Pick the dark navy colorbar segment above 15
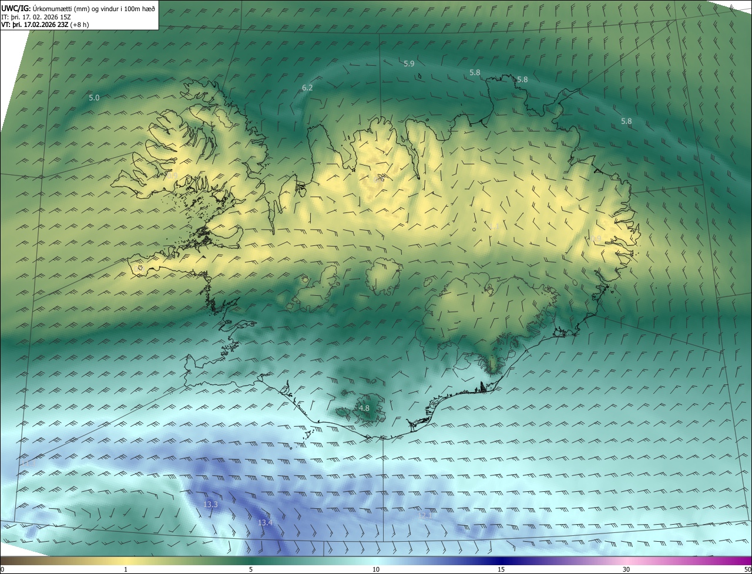Image resolution: width=752 pixels, height=574 pixels. click(501, 561)
